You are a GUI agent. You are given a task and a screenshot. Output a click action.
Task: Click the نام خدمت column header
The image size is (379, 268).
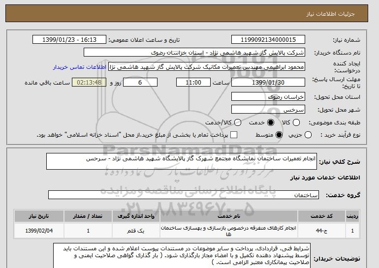click(x=229, y=216)
